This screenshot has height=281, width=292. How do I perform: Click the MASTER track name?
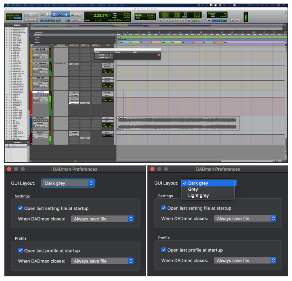click(41, 92)
